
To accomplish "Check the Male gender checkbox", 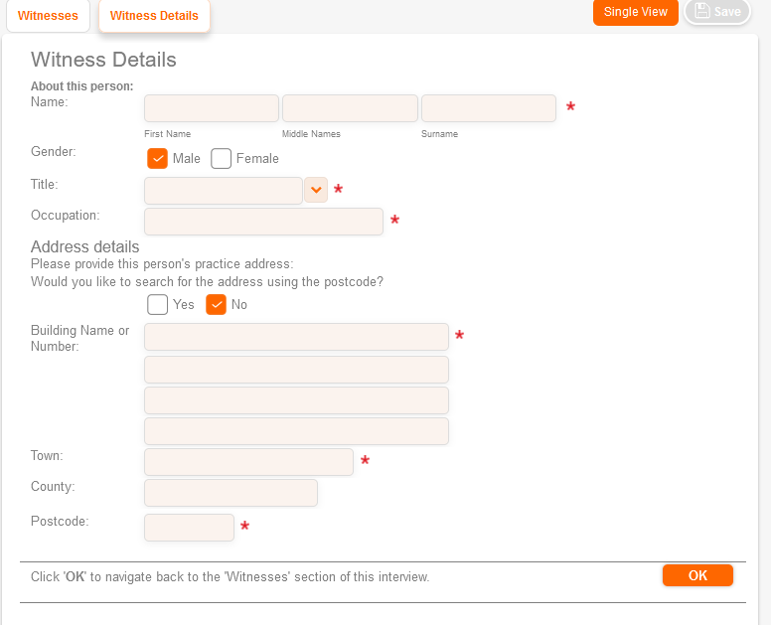I will tap(157, 158).
